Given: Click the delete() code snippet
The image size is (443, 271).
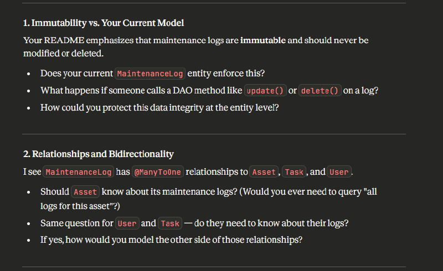Looking at the screenshot, I should 320,91.
